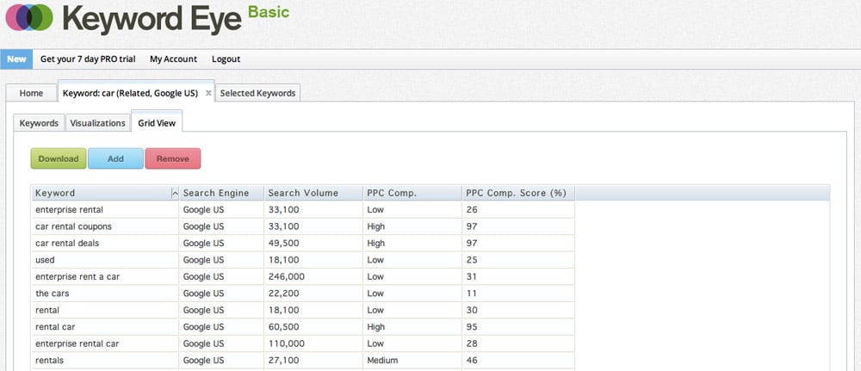This screenshot has width=861, height=371.
Task: Select the 'rentals' keyword row
Action: coord(303,361)
